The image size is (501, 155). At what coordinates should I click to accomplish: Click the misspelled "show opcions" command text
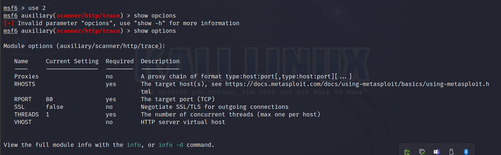pos(155,16)
